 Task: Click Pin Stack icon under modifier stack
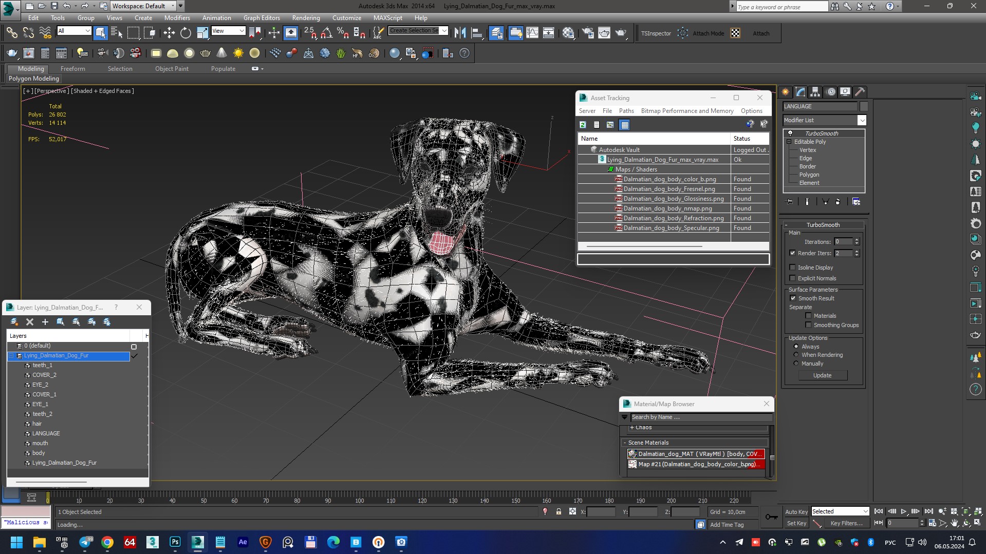click(790, 202)
